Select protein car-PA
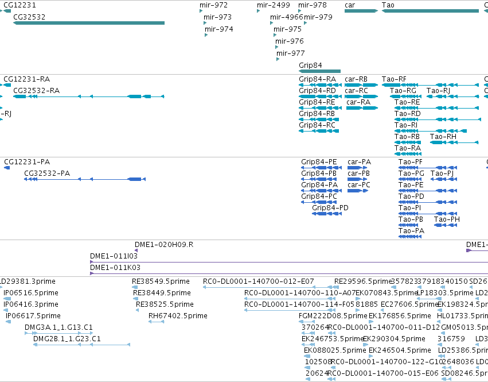The height and width of the screenshot is (382, 488). [x=357, y=168]
